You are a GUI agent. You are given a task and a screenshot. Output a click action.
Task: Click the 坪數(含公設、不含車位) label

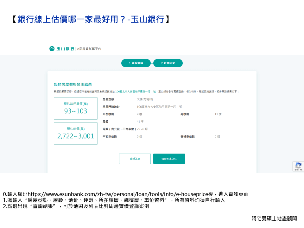click(119, 129)
